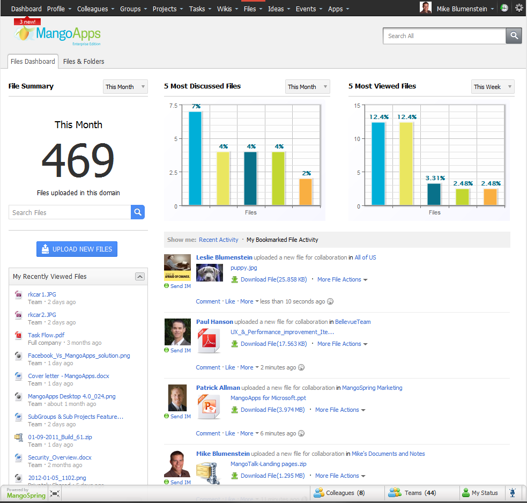
Task: Click the image icon beside Facebook_Vs_MangoApps_solution.png
Action: pos(18,356)
